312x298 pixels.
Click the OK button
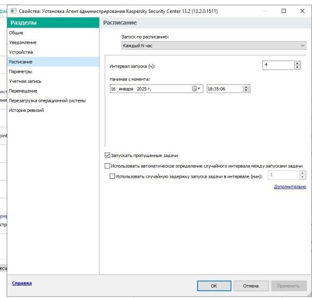(214, 286)
